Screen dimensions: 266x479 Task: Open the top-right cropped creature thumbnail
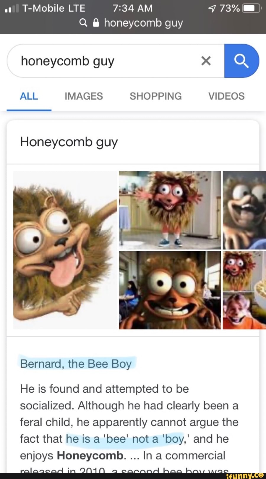244,210
